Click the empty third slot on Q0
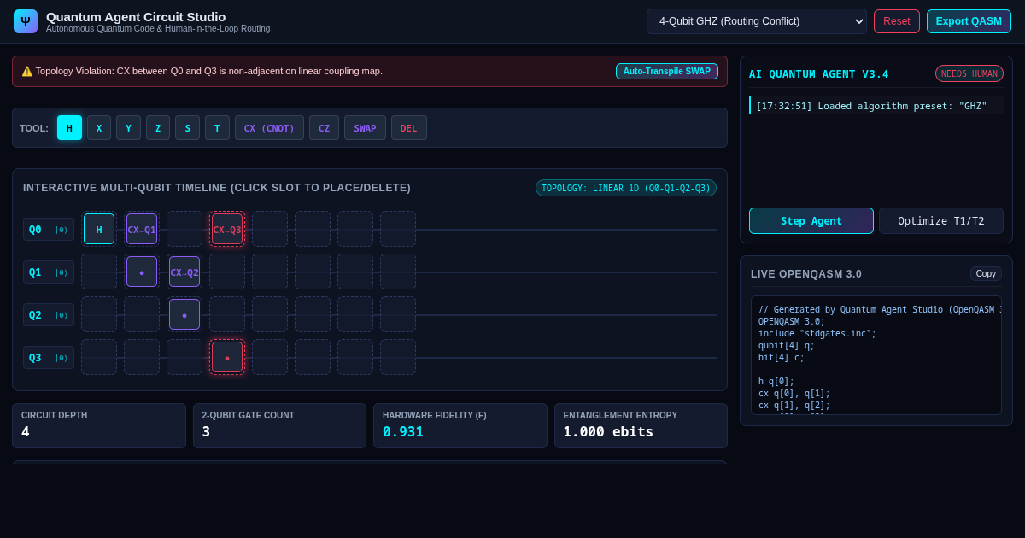The height and width of the screenshot is (538, 1025). [184, 229]
